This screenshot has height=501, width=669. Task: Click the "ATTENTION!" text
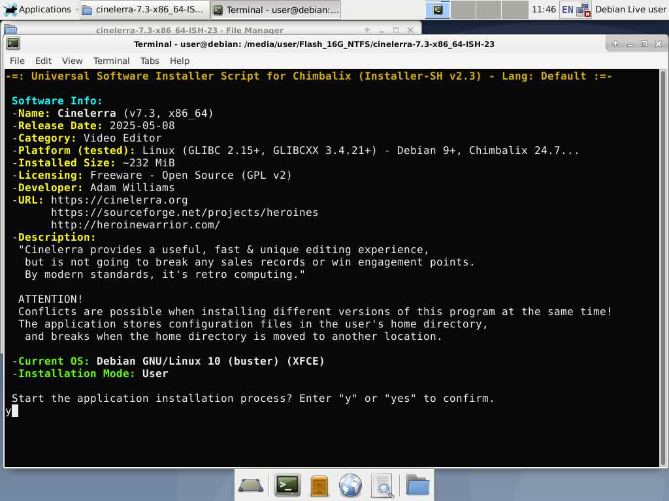[50, 299]
